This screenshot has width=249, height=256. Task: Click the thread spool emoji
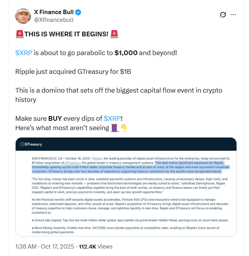114,128
